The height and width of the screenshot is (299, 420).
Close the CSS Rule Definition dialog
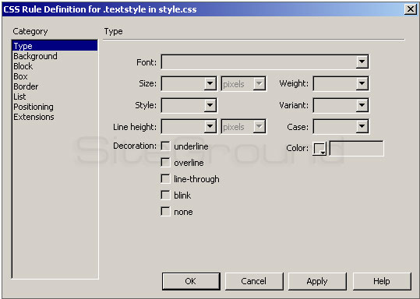click(x=411, y=9)
